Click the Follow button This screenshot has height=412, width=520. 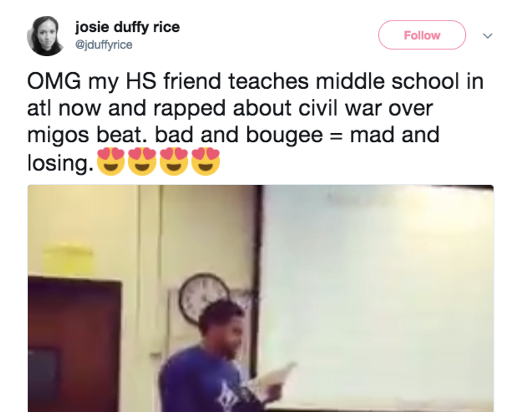(422, 35)
